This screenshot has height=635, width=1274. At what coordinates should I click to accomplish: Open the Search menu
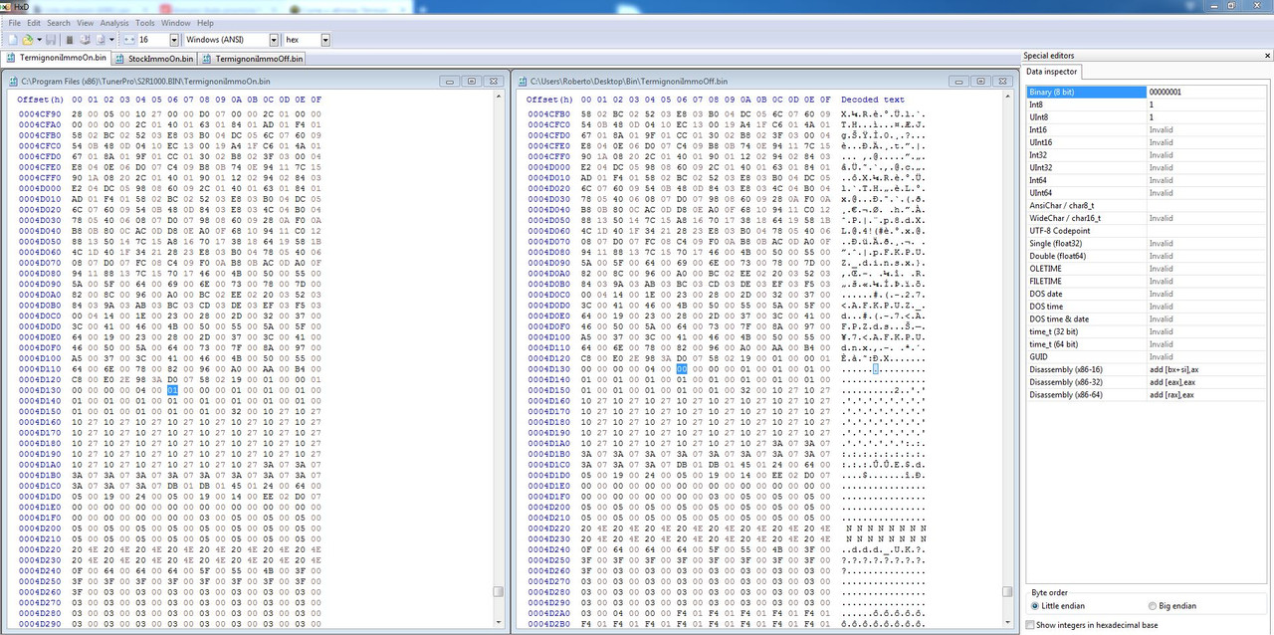(x=59, y=23)
